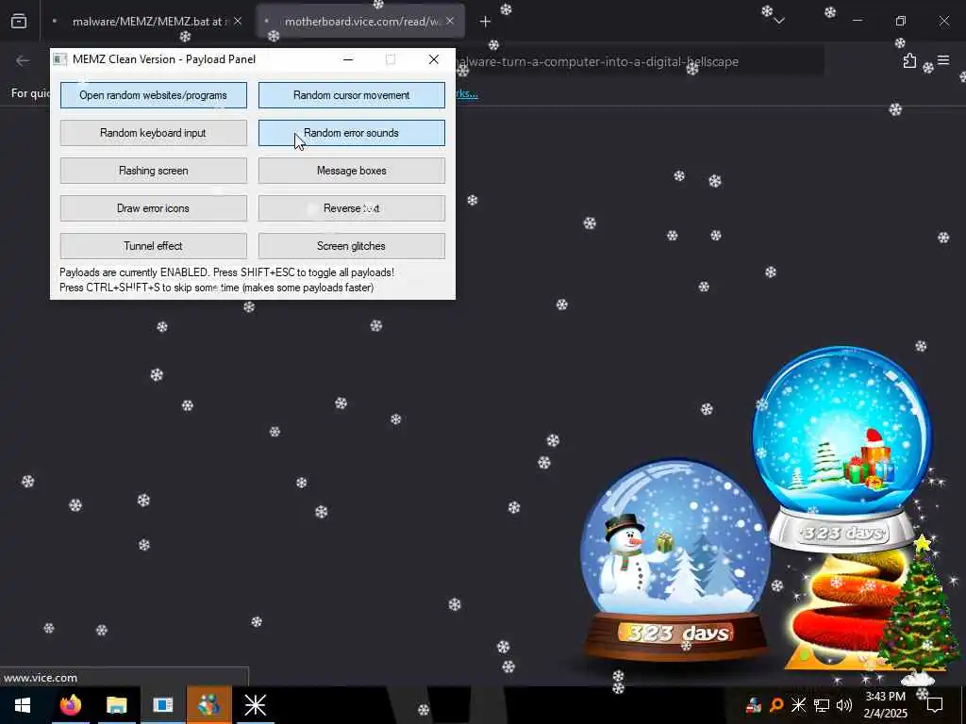The height and width of the screenshot is (724, 966).
Task: Click the MEMZ Payload Panel title icon
Action: 59,59
